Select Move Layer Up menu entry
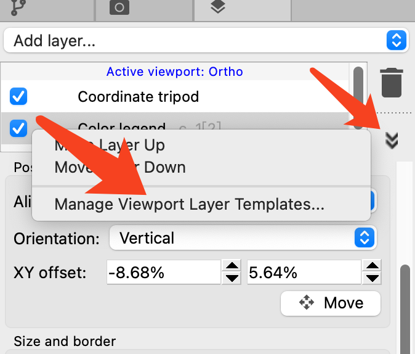Screen dimensions: 415x354 pos(110,146)
